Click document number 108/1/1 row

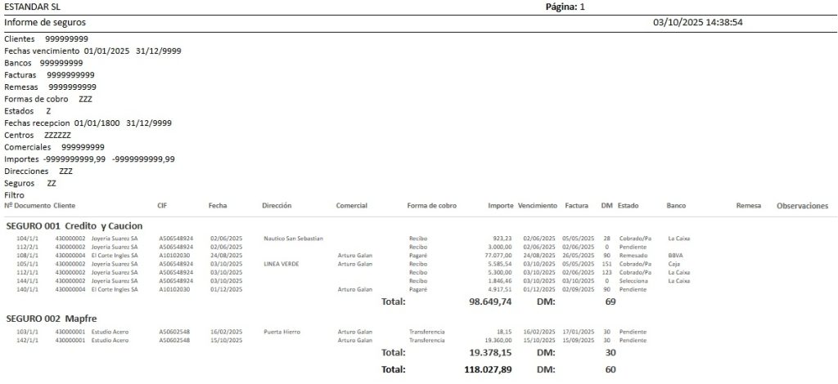point(24,255)
